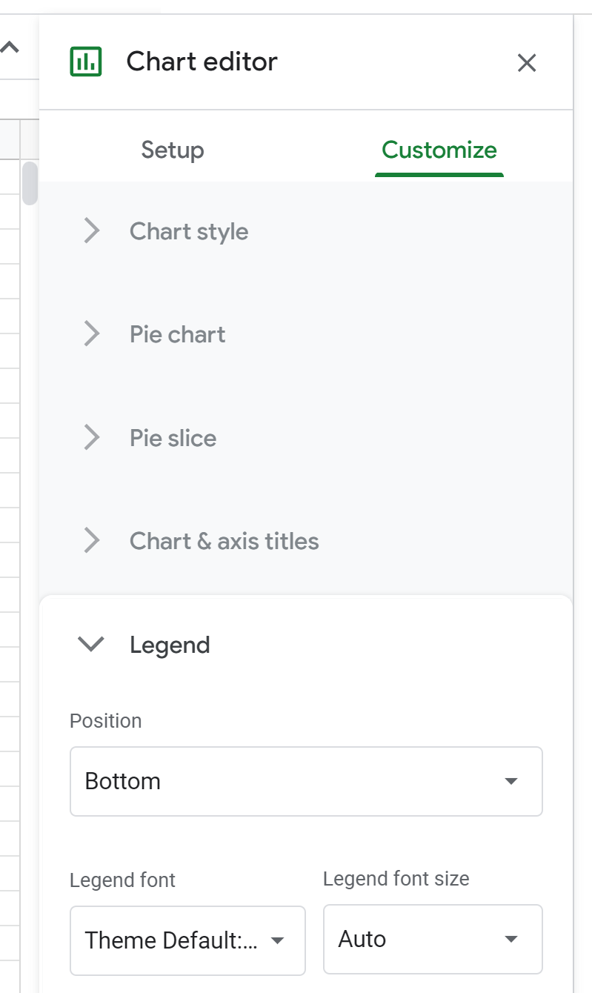The image size is (592, 993).
Task: Open the Legend font Theme Default dropdown
Action: 187,940
